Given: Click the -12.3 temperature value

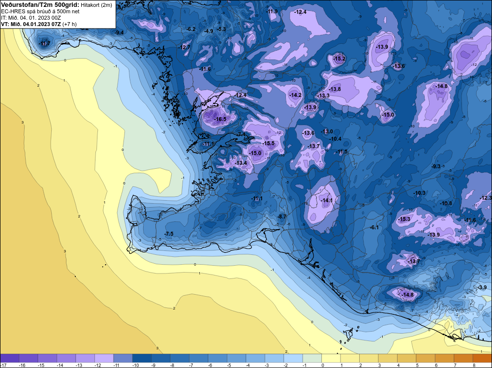Looking at the screenshot, I should coord(486,198).
